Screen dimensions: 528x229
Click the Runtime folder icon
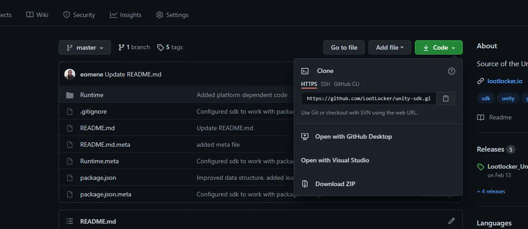[x=70, y=95]
